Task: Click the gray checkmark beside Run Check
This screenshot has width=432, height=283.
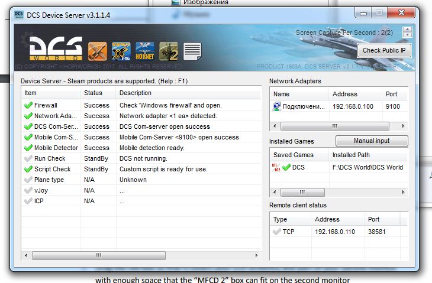Action: click(28, 158)
